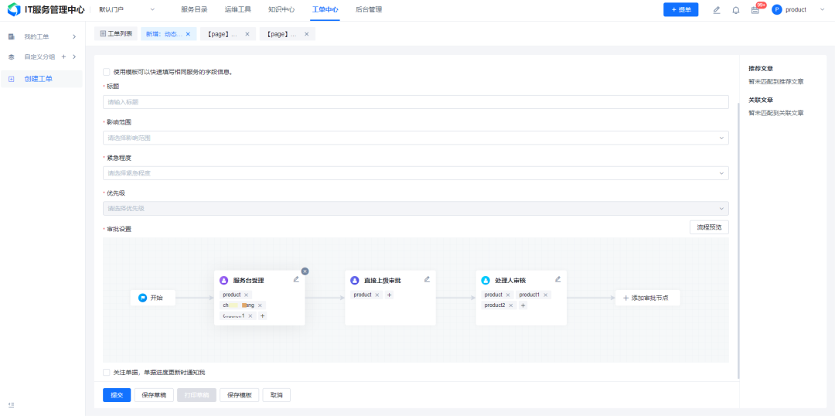This screenshot has width=835, height=416.
Task: Expand 我的工单 with its chevron
Action: 74,37
